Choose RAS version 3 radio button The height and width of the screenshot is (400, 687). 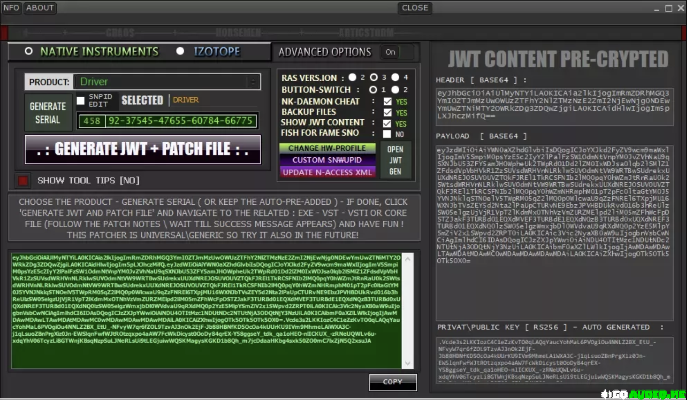click(x=374, y=77)
